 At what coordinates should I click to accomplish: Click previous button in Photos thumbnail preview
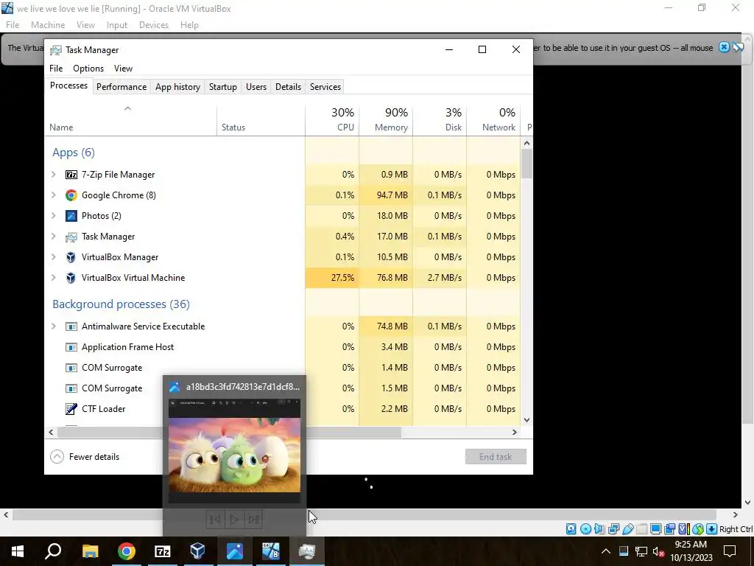point(215,520)
